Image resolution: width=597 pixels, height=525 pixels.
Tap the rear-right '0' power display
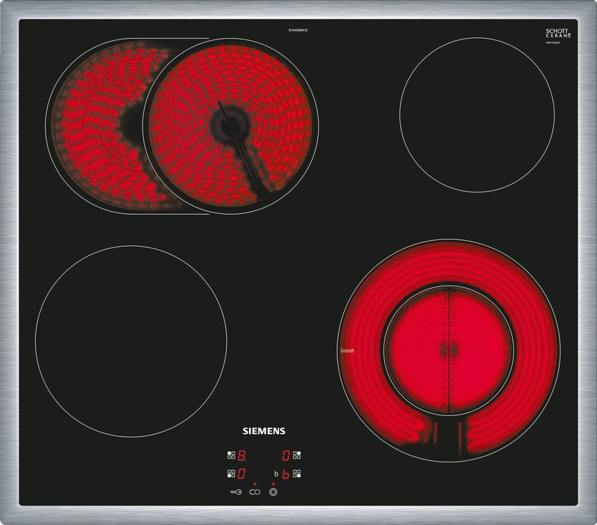tap(286, 454)
